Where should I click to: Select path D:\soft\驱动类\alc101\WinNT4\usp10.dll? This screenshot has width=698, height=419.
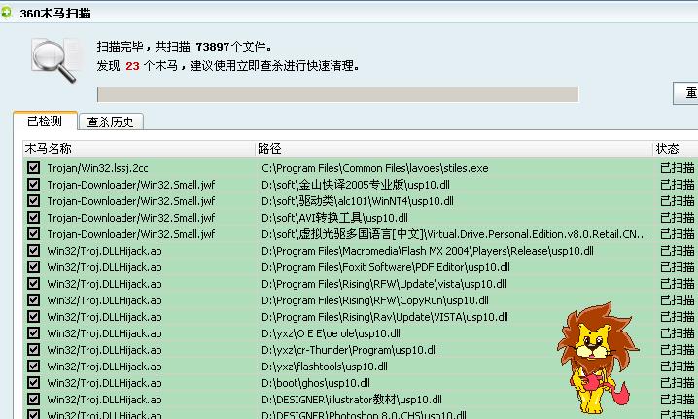[x=358, y=201]
